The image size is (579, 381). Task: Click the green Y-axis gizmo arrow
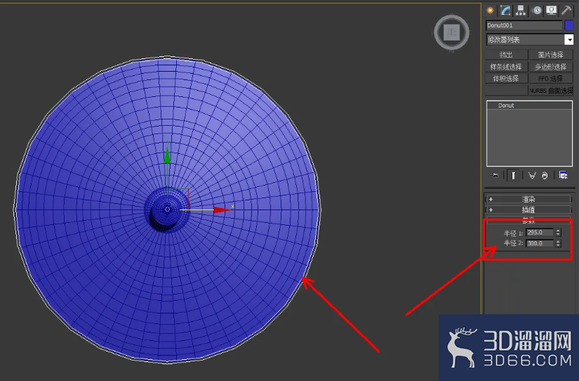(x=167, y=155)
